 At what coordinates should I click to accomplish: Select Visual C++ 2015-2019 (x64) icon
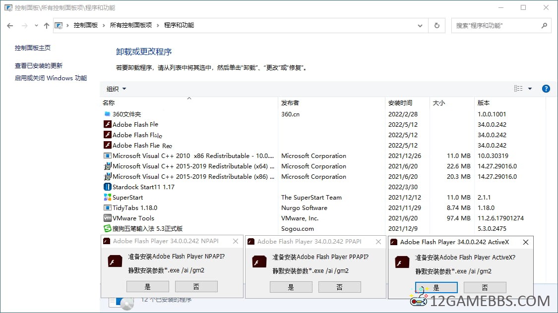tap(107, 166)
